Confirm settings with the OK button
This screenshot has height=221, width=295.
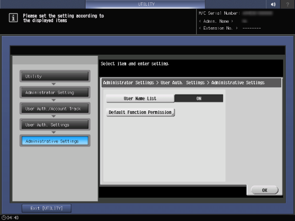point(265,190)
